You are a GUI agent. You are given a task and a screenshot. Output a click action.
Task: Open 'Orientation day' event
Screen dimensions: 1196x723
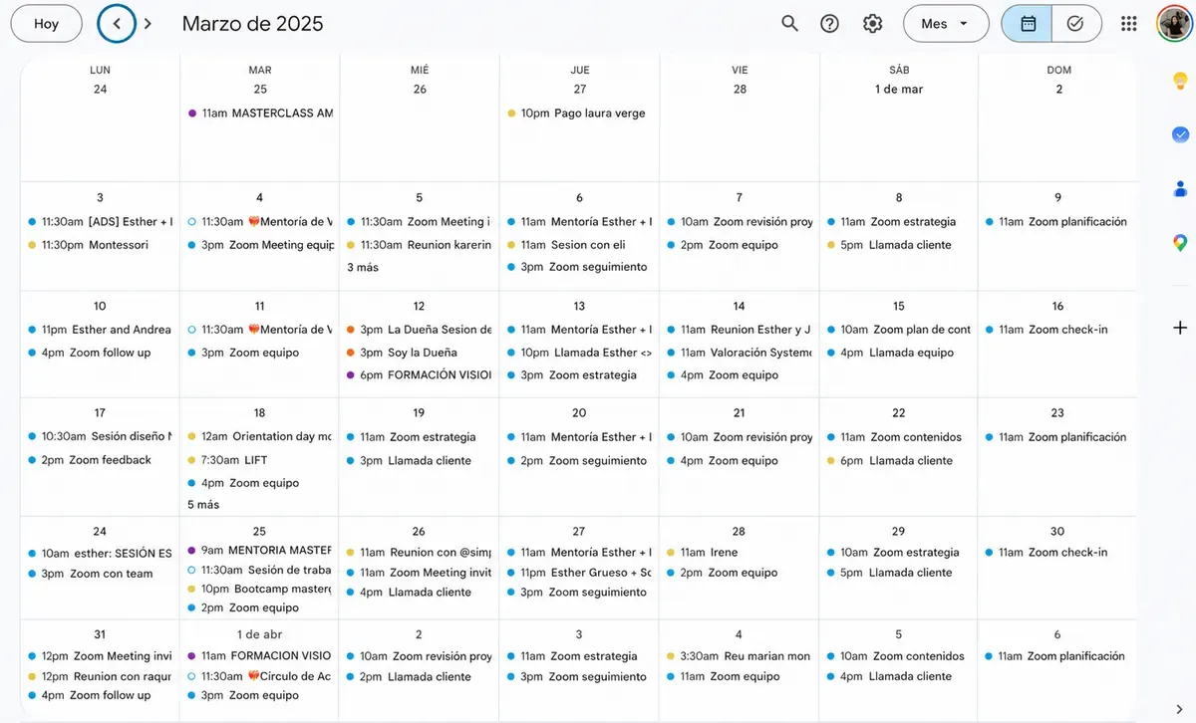point(260,437)
